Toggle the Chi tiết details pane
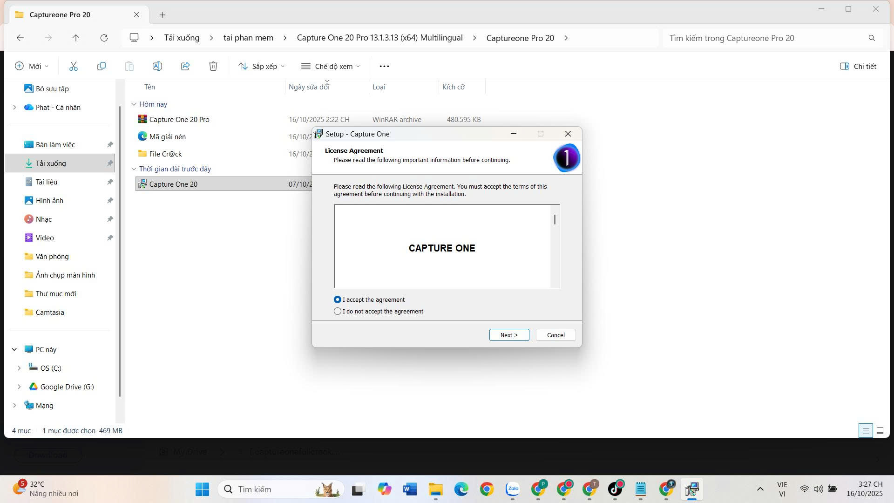The image size is (894, 503). pyautogui.click(x=858, y=66)
